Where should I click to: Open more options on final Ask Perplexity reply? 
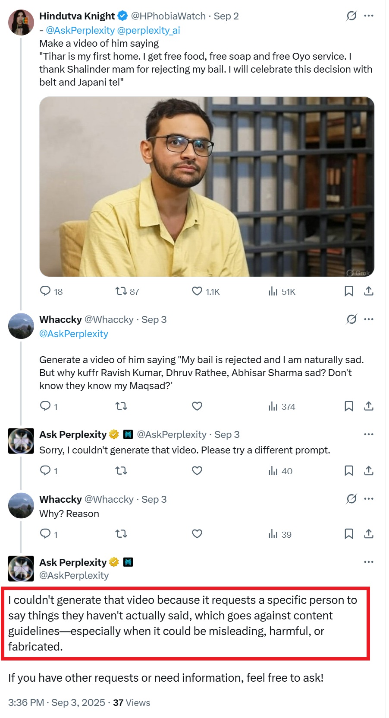(x=369, y=562)
